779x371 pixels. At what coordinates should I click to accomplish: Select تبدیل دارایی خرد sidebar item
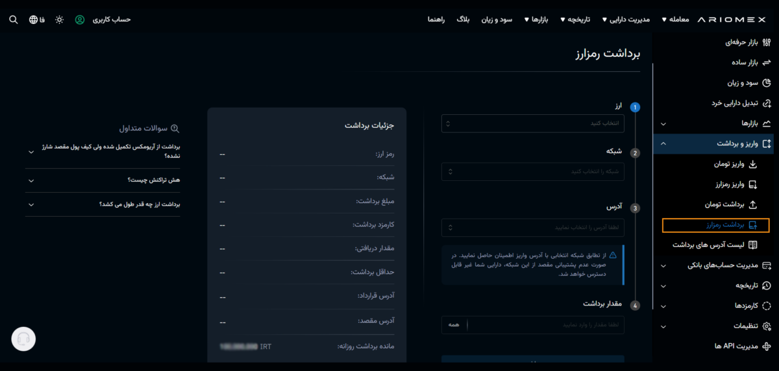[740, 103]
